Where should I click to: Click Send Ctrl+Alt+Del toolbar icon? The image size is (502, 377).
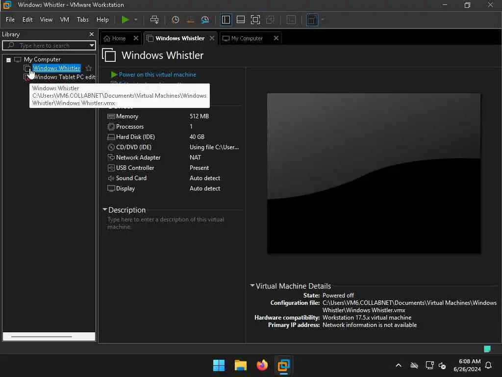pos(154,20)
